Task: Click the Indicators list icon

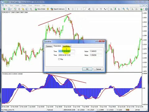Action: [141, 9]
